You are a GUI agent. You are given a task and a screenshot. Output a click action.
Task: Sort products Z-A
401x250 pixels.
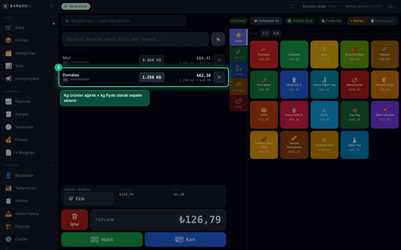click(x=276, y=33)
